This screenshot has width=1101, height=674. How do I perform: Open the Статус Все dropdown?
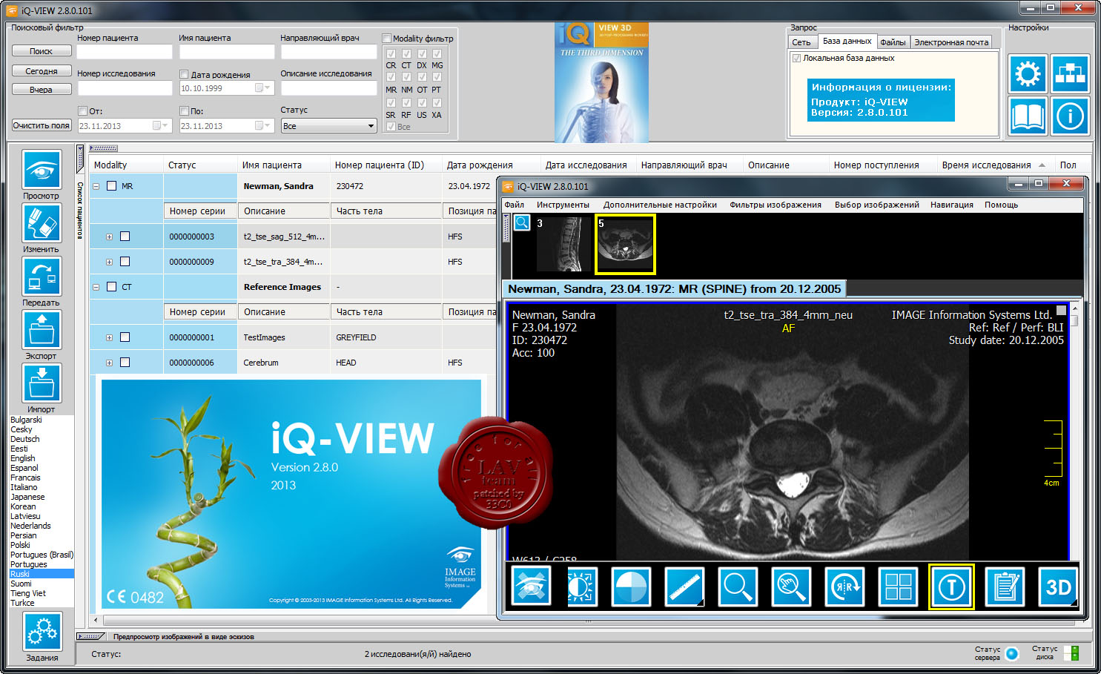(x=329, y=126)
